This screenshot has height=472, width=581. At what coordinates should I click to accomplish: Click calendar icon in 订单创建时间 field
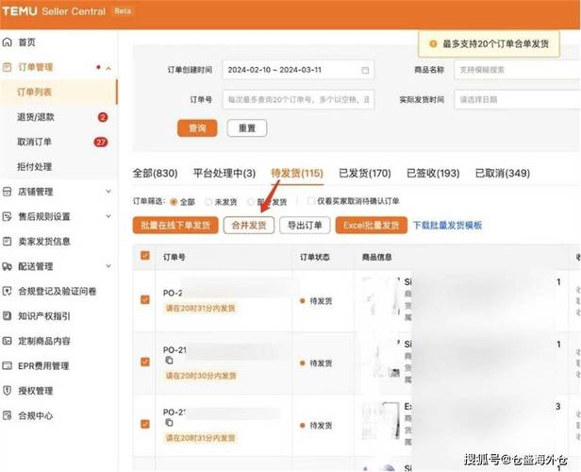(365, 70)
